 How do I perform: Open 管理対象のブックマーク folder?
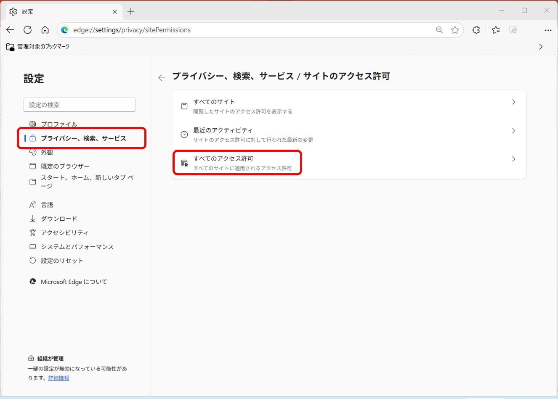(39, 47)
